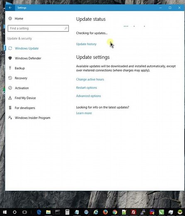Viewport: 185px width, 216px height.
Task: Launch Google Chrome from the taskbar
Action: [x=114, y=212]
